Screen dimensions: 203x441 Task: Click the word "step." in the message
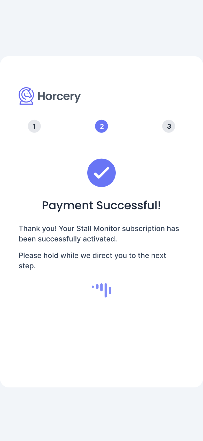click(27, 266)
